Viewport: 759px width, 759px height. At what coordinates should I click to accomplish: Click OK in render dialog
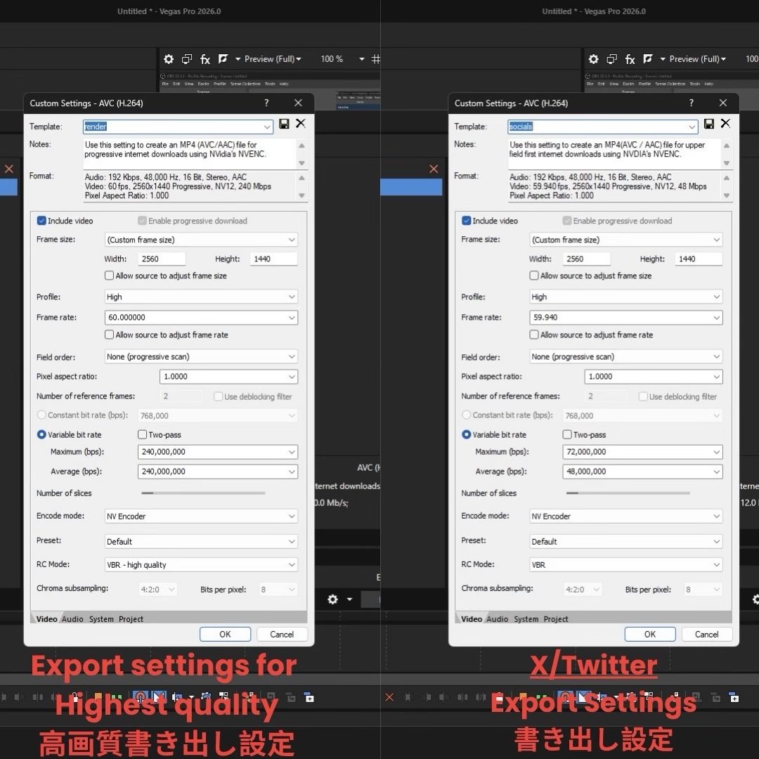225,634
